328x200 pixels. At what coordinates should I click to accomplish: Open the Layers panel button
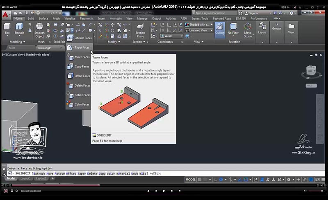click(262, 29)
